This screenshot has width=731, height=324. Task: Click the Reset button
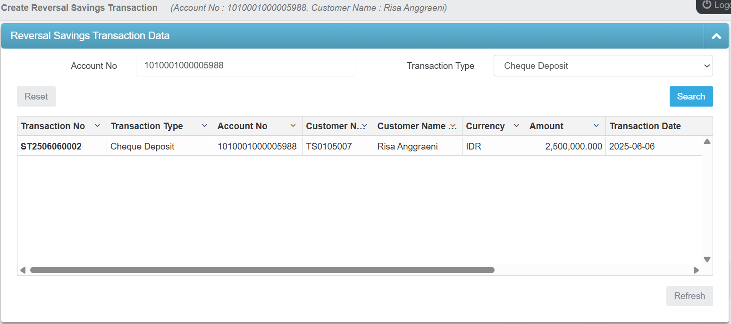pyautogui.click(x=36, y=96)
